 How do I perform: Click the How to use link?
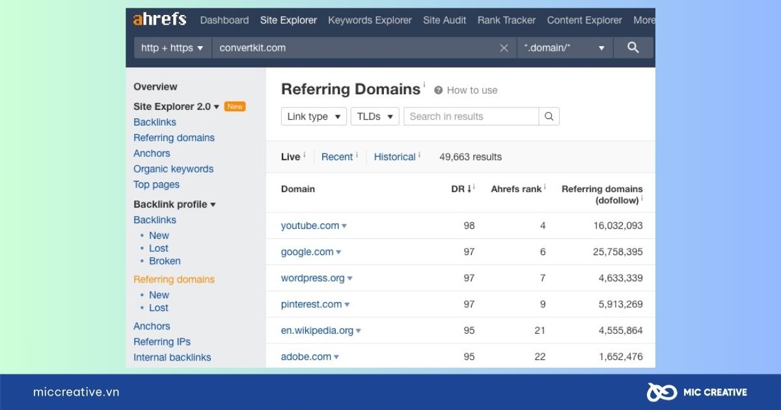coord(472,90)
